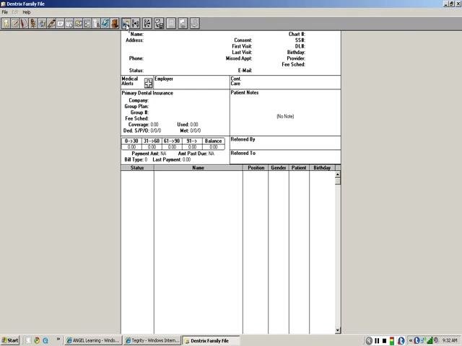The image size is (462, 346).
Task: Open the Perio red probe icon
Action: [24, 23]
